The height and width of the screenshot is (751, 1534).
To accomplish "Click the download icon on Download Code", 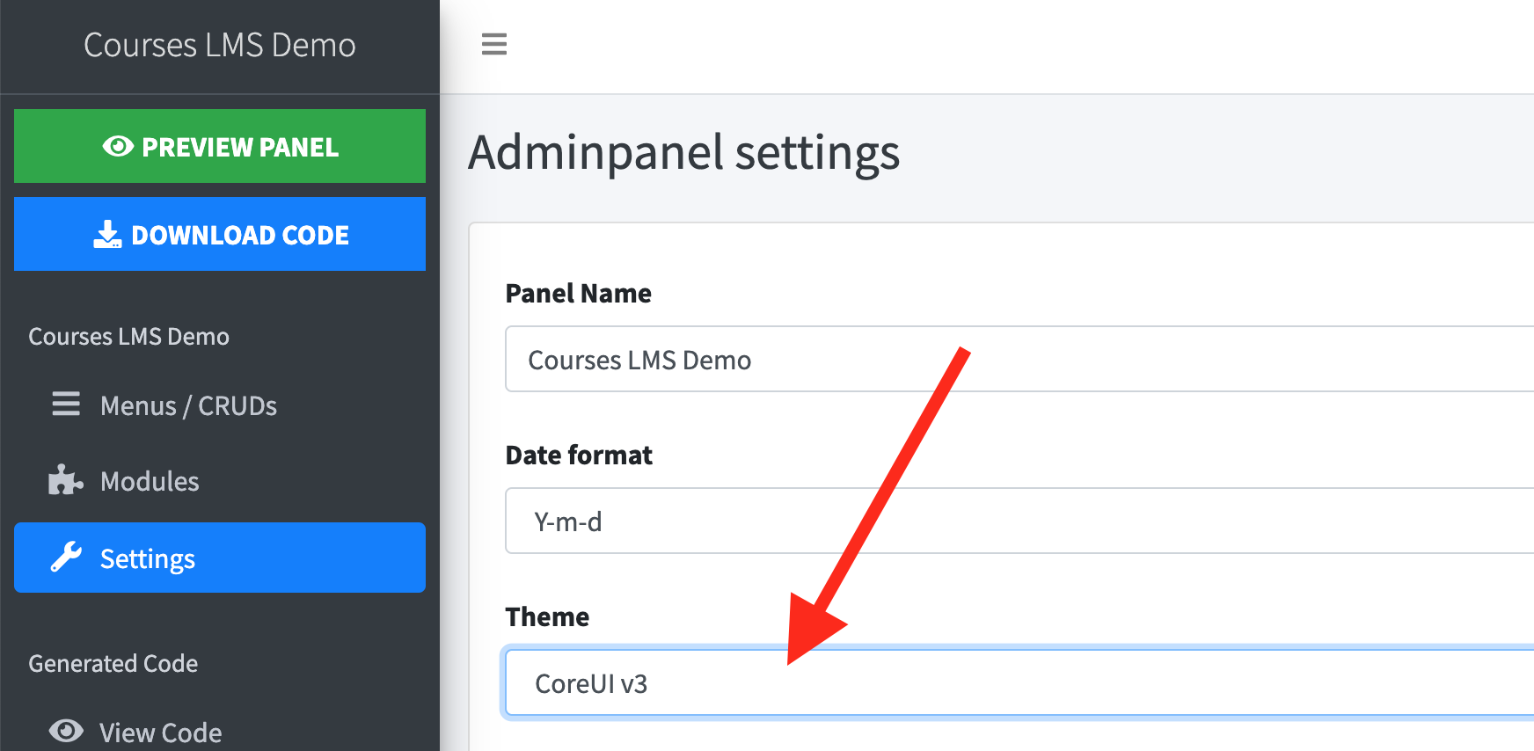I will click(x=107, y=235).
